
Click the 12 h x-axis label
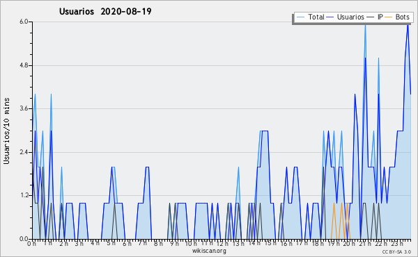click(x=222, y=243)
